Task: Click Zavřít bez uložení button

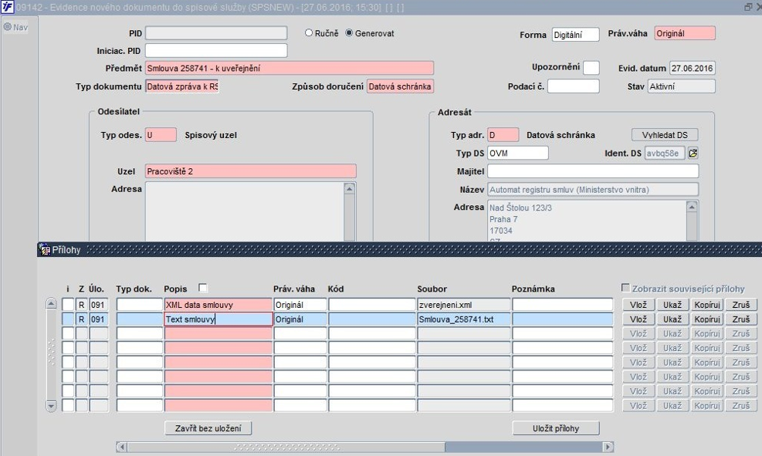Action: click(x=208, y=428)
